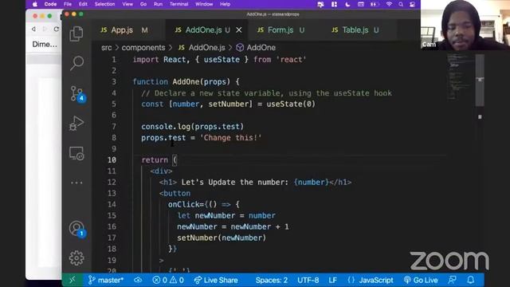This screenshot has height=287, width=510.
Task: Click setNumber(newNumber) on line 17
Action: [x=222, y=238]
